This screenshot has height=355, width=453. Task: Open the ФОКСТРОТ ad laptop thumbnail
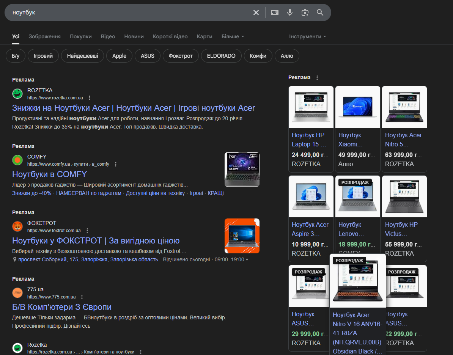click(x=242, y=236)
